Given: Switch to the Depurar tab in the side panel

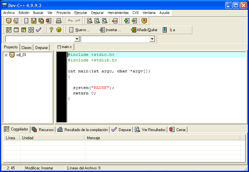Looking at the screenshot, I should click(41, 48).
